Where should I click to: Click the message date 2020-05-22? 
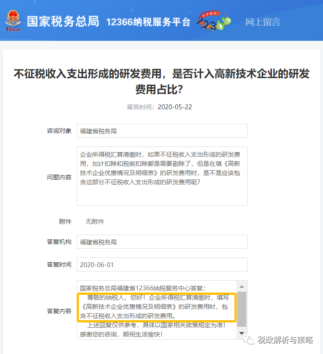coord(174,107)
